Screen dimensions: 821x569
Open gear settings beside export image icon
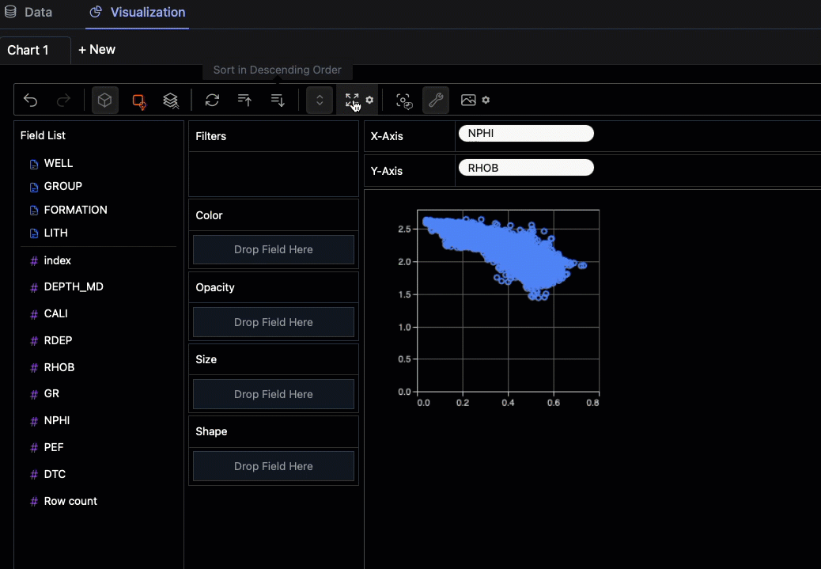click(x=486, y=101)
